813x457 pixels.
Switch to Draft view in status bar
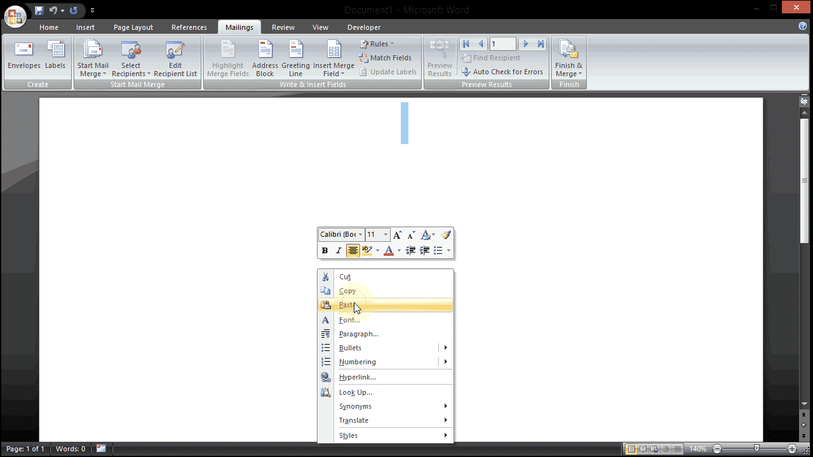(x=678, y=449)
